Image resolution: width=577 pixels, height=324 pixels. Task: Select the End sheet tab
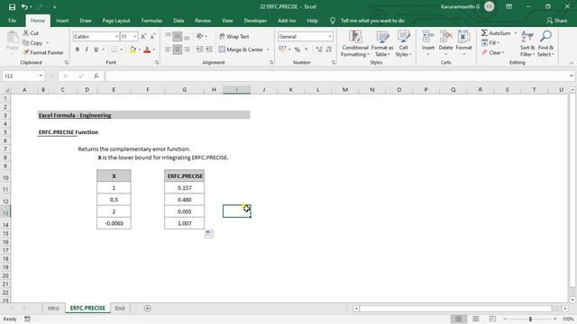tap(120, 308)
